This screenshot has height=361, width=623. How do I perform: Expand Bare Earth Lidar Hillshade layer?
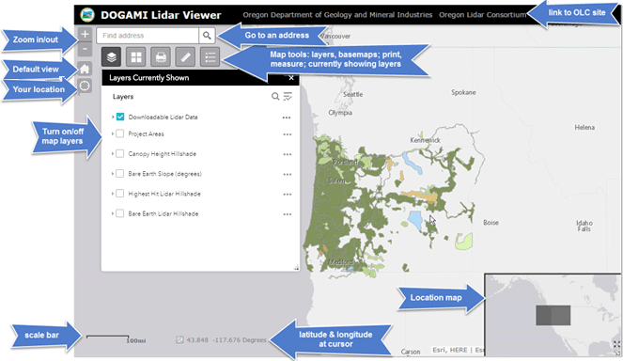[x=113, y=213]
